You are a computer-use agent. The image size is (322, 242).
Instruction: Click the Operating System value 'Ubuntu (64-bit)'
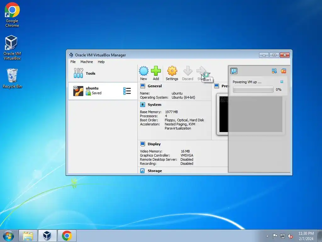click(x=183, y=97)
